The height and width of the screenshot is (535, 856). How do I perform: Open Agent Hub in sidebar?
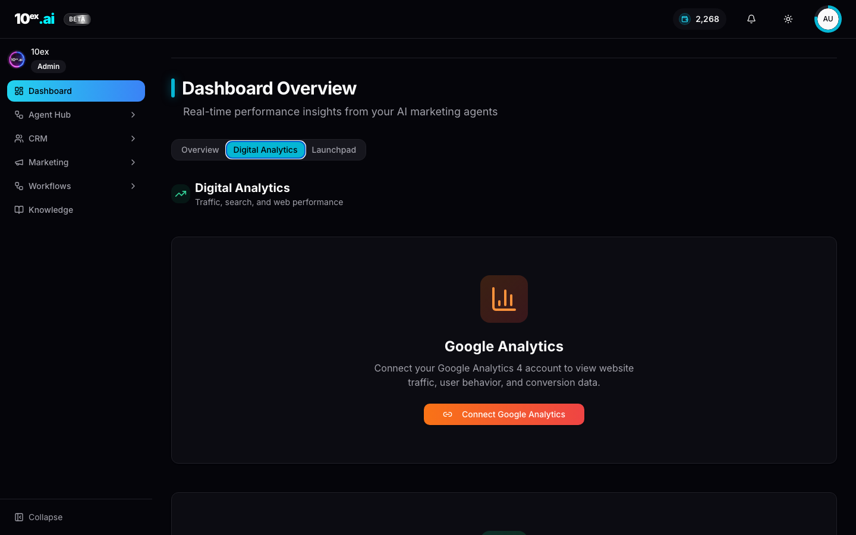coord(76,115)
